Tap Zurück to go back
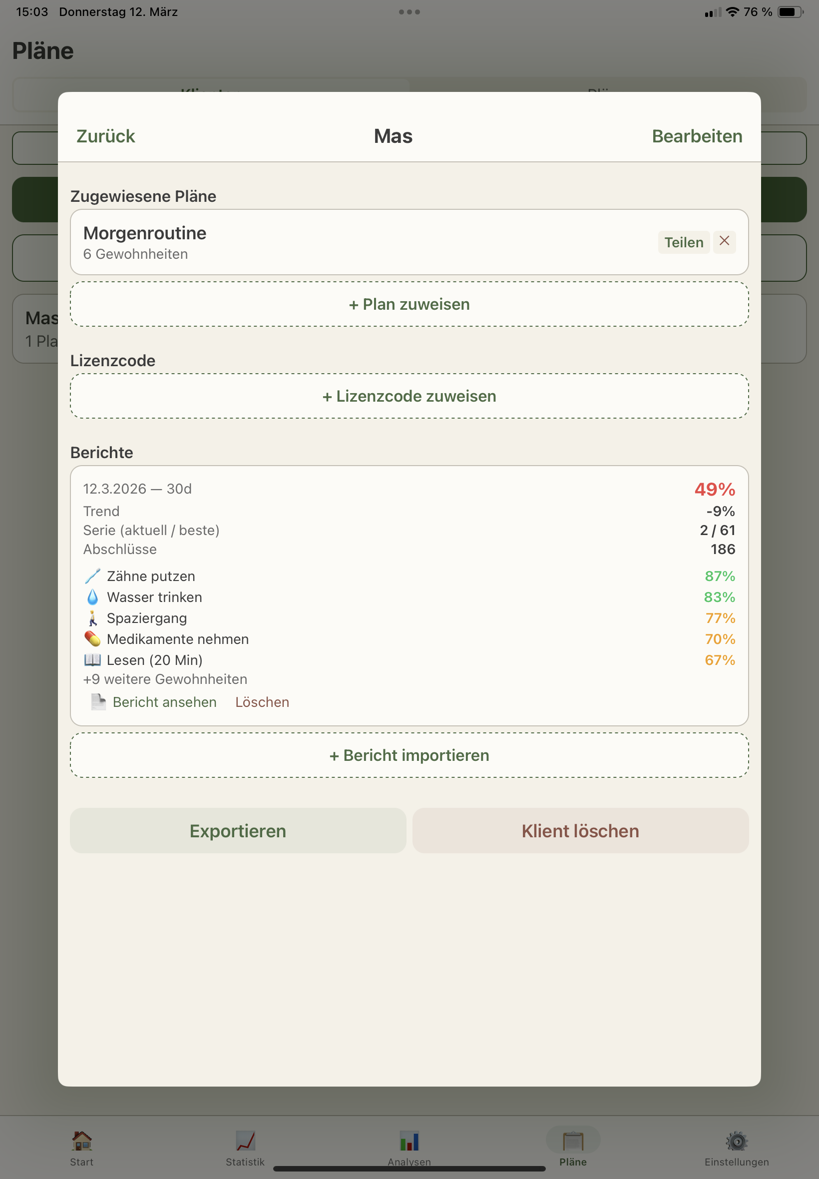The width and height of the screenshot is (819, 1179). tap(106, 136)
